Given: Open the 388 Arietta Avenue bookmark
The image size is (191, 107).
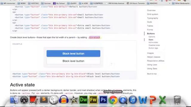Looking at the screenshot, I should pyautogui.click(x=115, y=3).
